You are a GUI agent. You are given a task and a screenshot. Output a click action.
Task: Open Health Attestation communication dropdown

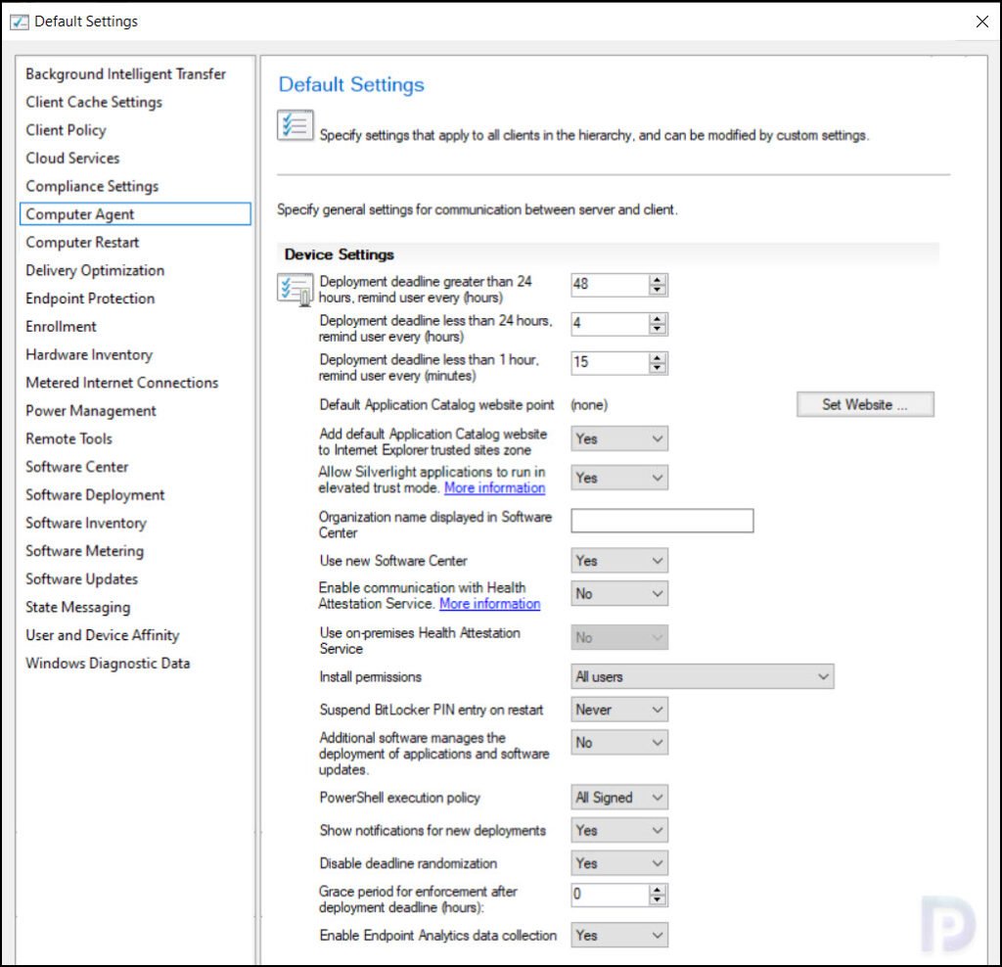[619, 594]
